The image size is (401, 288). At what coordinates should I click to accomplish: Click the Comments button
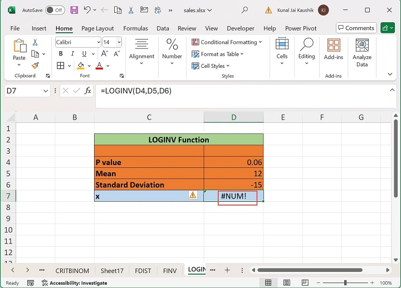click(x=356, y=28)
